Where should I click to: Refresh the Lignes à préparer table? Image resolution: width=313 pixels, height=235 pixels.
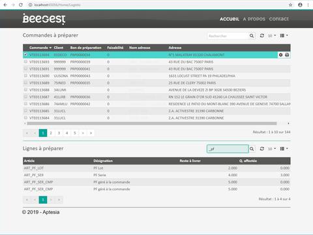[x=262, y=149]
